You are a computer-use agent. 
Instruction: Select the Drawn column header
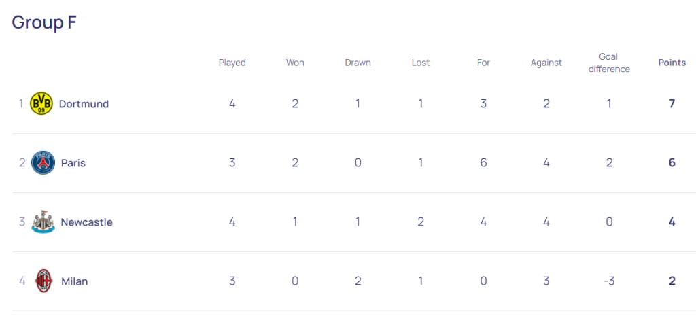358,63
